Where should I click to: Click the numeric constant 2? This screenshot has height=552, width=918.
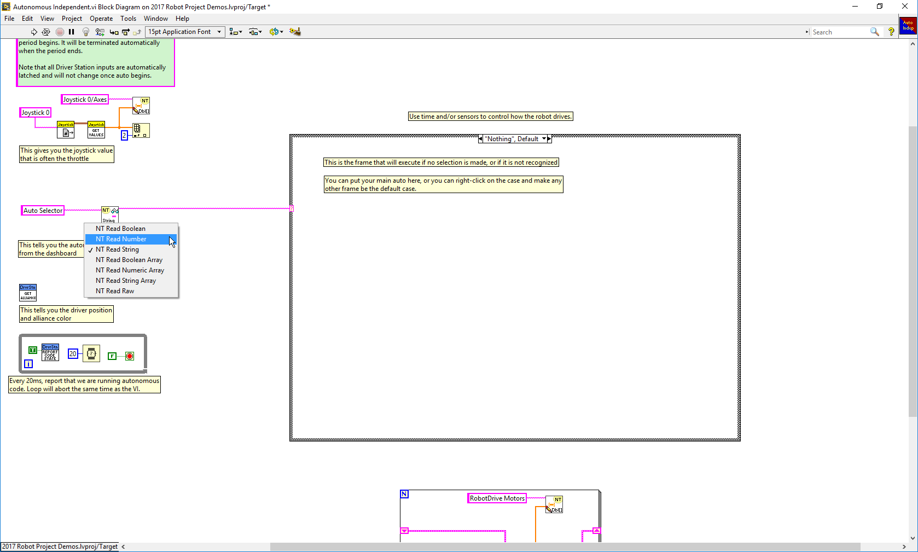click(x=124, y=135)
